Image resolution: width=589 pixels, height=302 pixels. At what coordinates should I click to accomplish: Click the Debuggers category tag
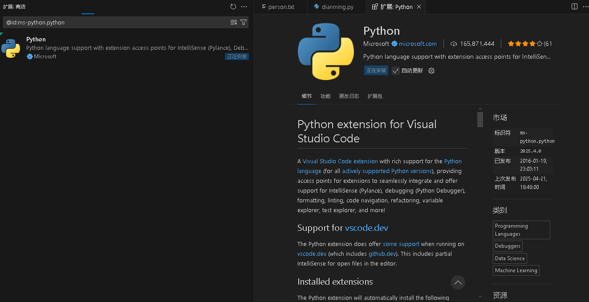508,246
